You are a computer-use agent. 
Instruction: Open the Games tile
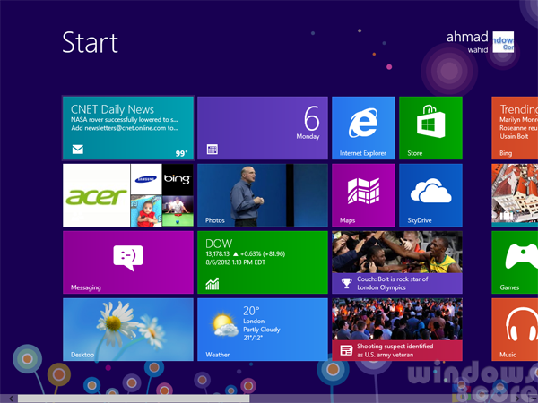click(515, 262)
